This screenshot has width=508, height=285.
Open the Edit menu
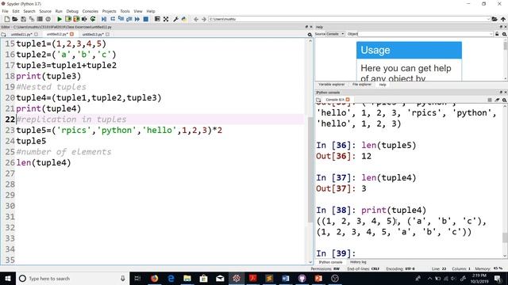pos(16,11)
